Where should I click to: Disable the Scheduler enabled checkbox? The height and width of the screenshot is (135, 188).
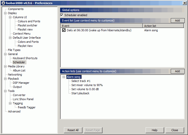pyautogui.click(x=62, y=15)
